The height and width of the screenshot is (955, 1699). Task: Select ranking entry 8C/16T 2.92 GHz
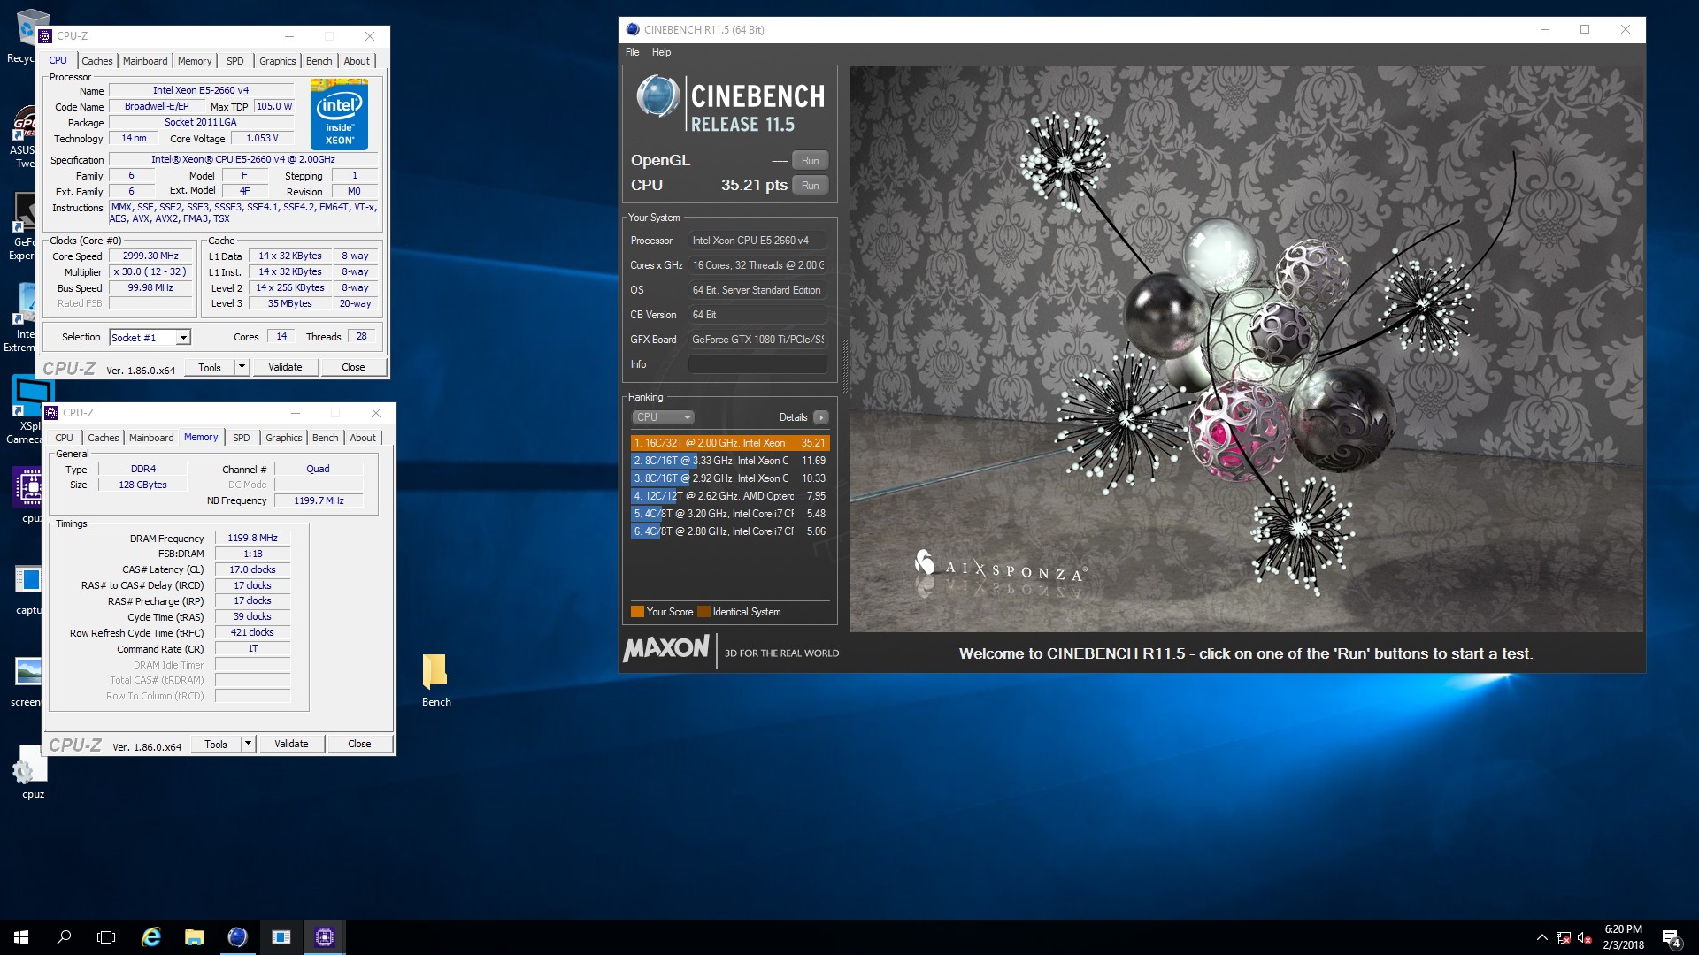point(730,478)
